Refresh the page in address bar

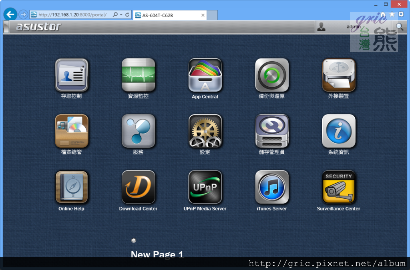(x=127, y=15)
